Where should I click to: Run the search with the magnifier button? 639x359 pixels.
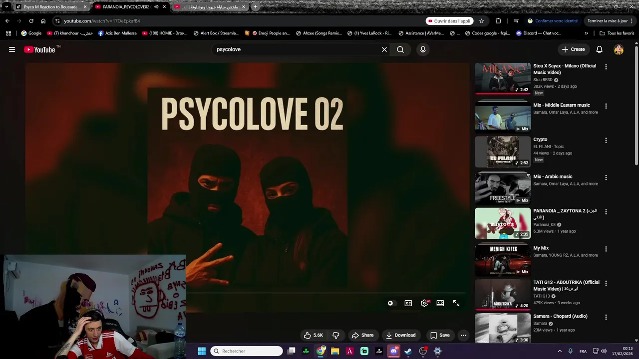pos(400,49)
